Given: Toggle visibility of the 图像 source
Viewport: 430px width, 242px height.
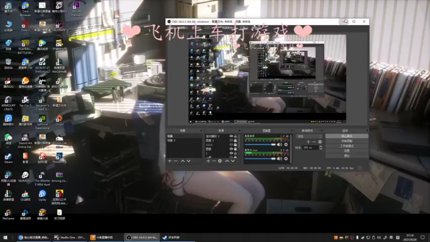Looking at the screenshot, I should [x=231, y=149].
